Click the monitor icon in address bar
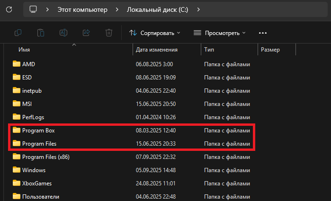 tap(33, 9)
